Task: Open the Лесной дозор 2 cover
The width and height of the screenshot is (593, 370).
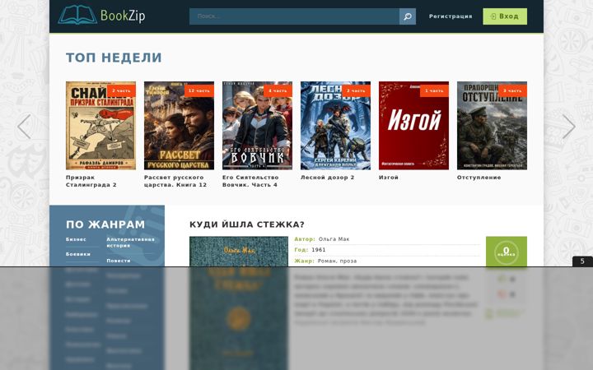Action: pyautogui.click(x=335, y=125)
